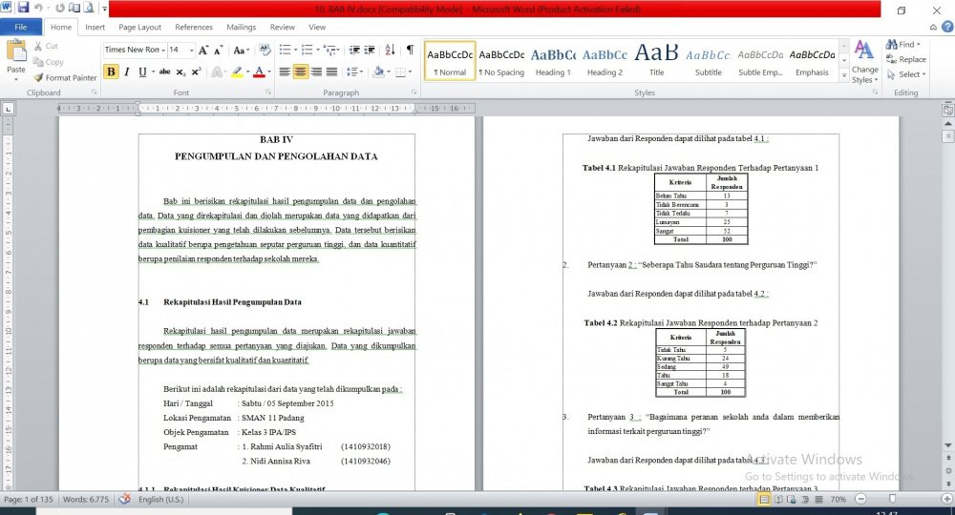Image resolution: width=955 pixels, height=515 pixels.
Task: Switch to the Insert tab
Action: click(x=95, y=27)
